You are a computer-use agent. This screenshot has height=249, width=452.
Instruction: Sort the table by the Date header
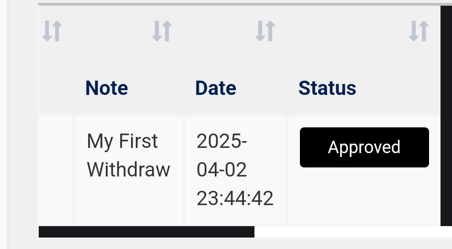point(216,88)
